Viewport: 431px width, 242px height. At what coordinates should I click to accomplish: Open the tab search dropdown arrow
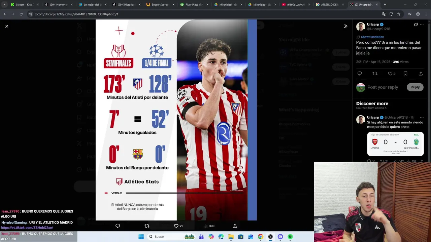pos(4,5)
